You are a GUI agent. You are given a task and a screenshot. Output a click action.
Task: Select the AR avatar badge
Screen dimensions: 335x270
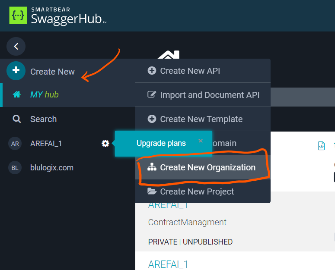15,144
